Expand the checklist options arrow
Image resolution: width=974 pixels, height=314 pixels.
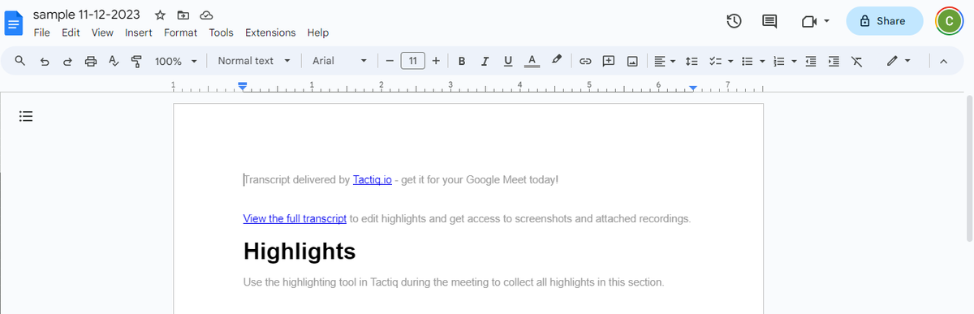(x=730, y=61)
